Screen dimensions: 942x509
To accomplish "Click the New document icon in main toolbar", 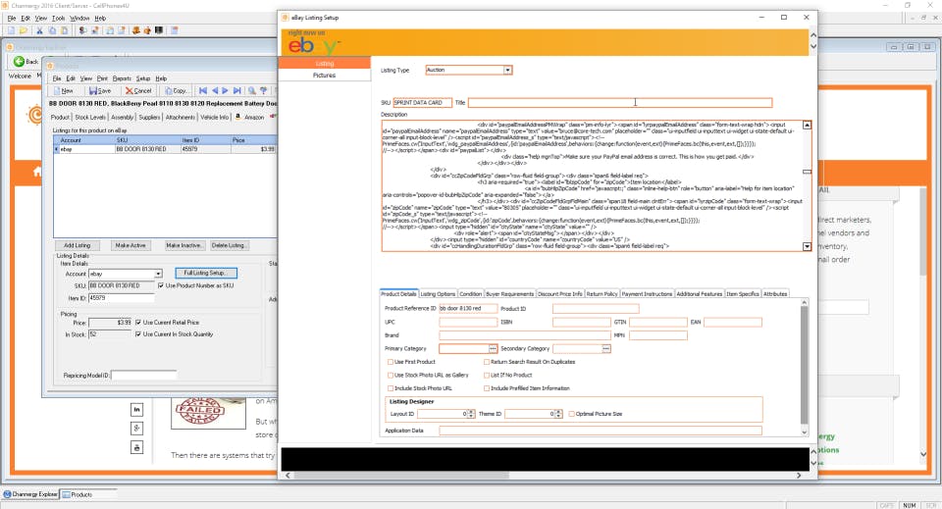I will (11, 30).
